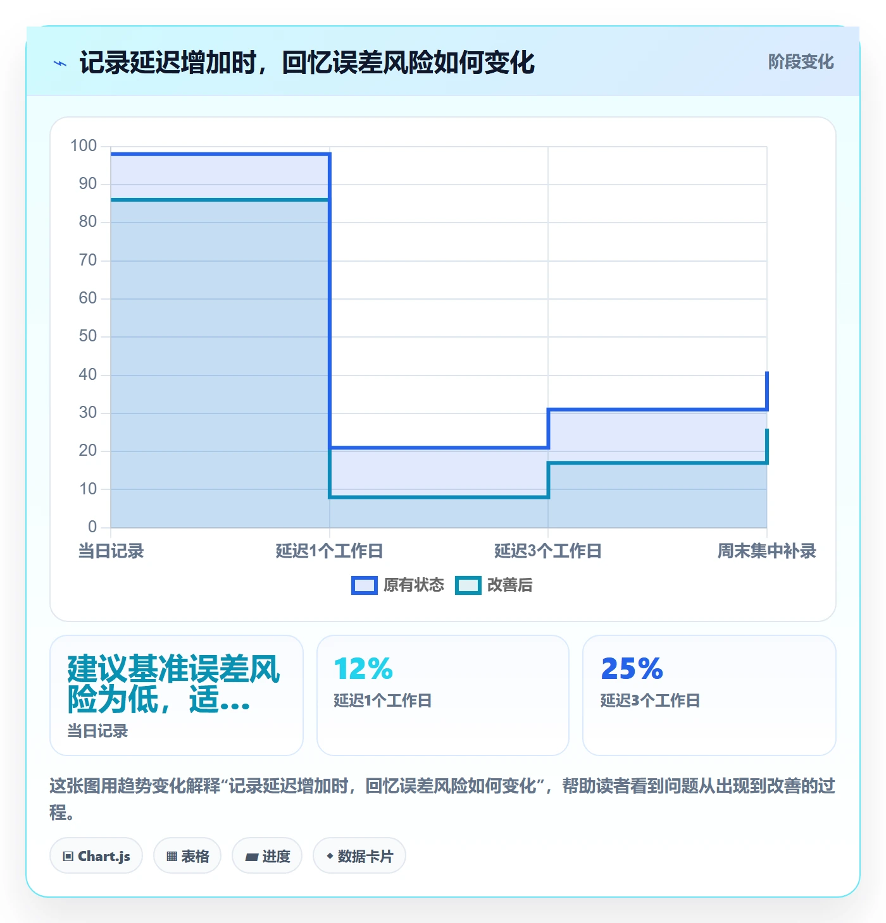886x923 pixels.
Task: Select the 进度 tag chip
Action: pos(267,856)
